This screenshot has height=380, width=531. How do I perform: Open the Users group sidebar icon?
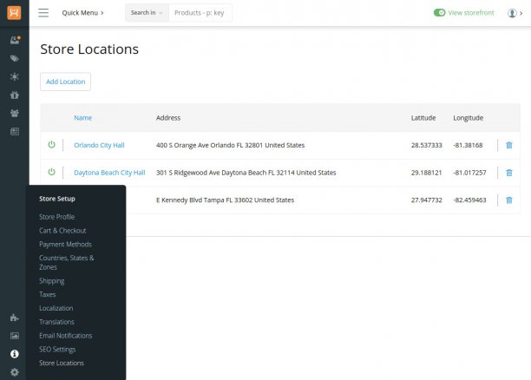coord(14,114)
